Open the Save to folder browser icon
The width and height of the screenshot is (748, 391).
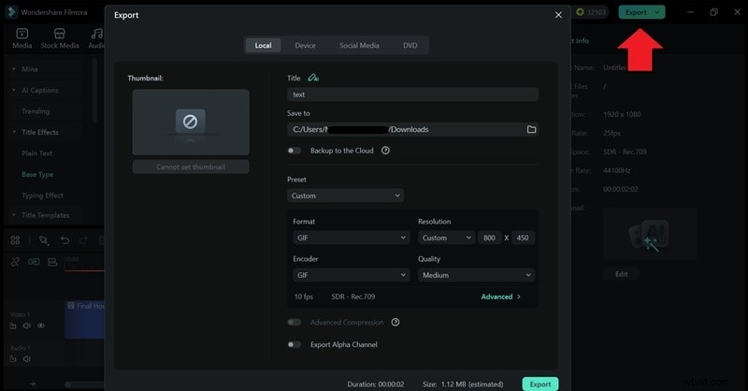click(531, 129)
